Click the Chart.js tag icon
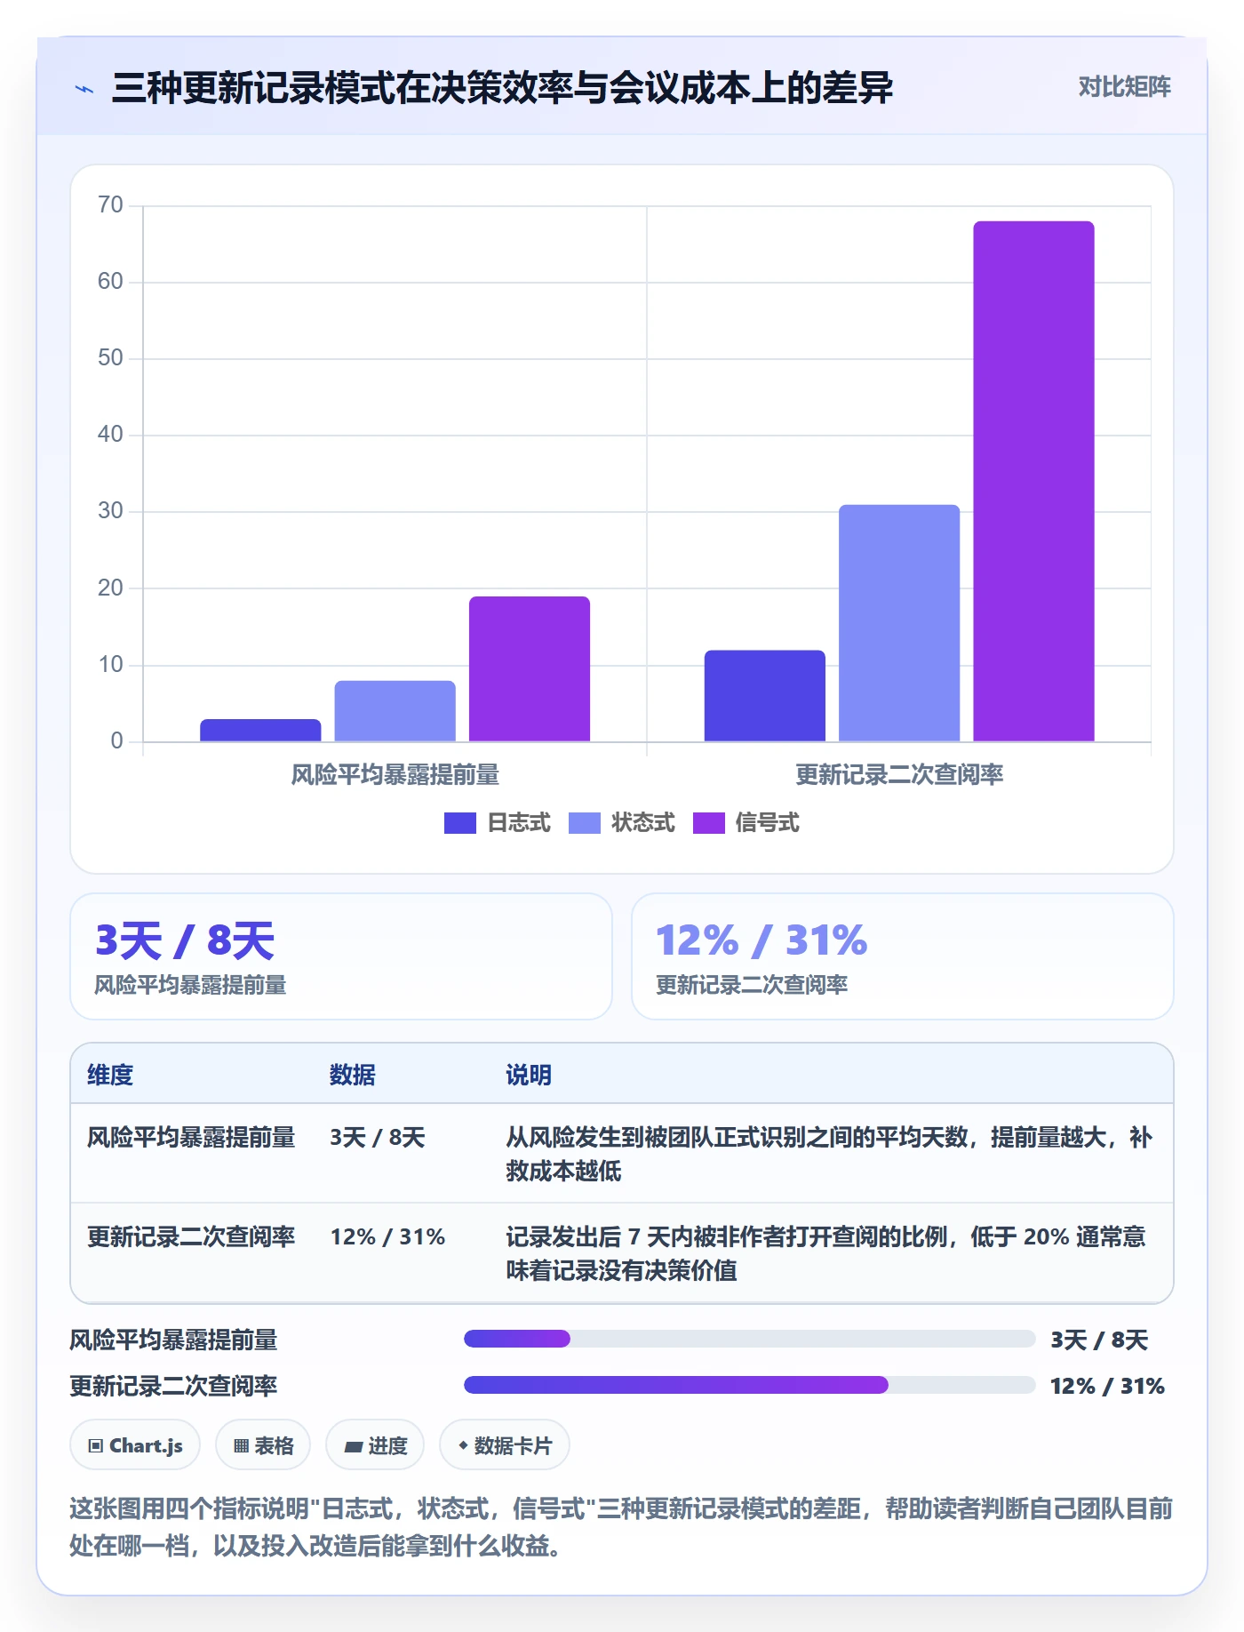Viewport: 1244px width, 1632px height. point(96,1445)
